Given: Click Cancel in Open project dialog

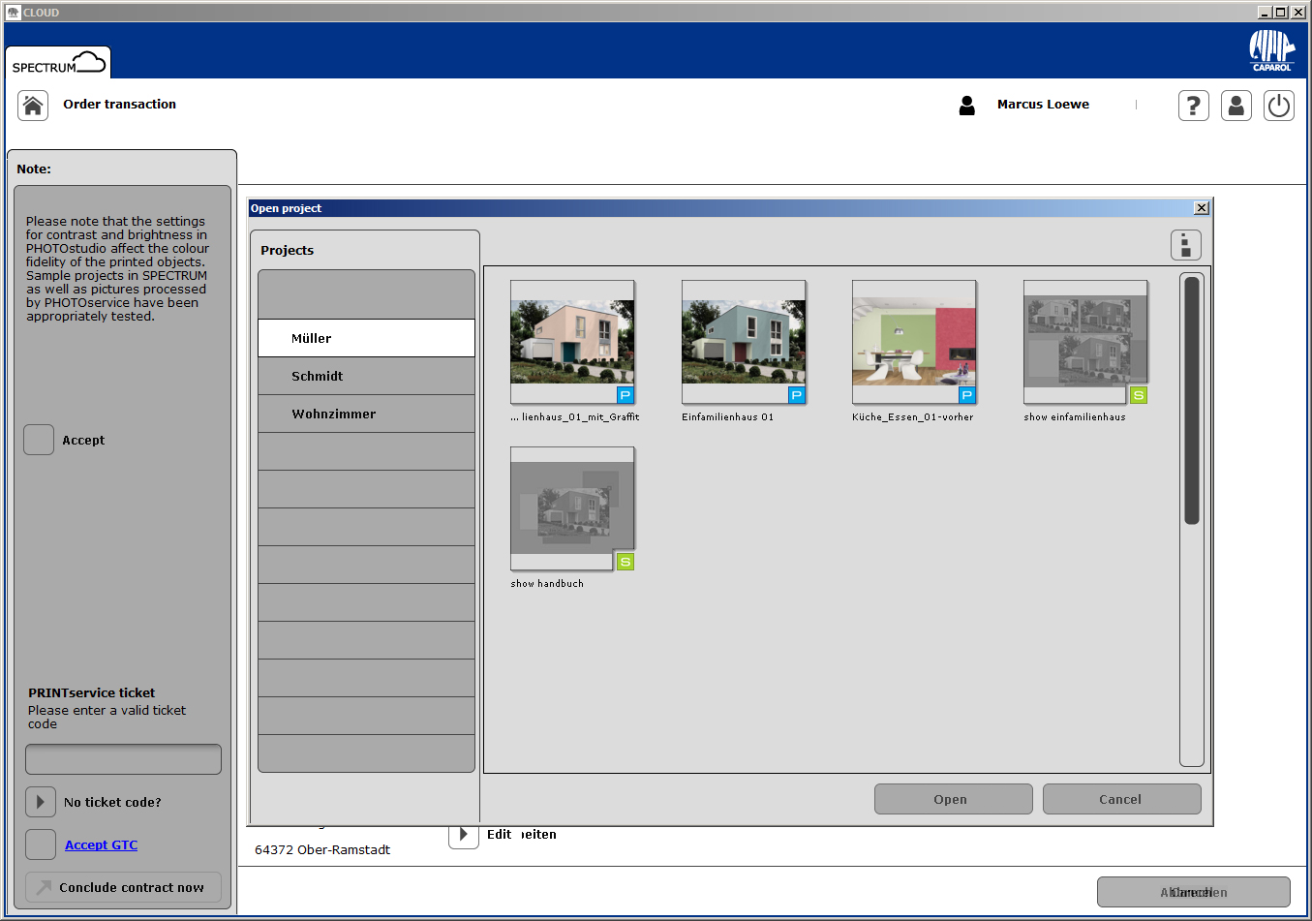Looking at the screenshot, I should [1122, 799].
